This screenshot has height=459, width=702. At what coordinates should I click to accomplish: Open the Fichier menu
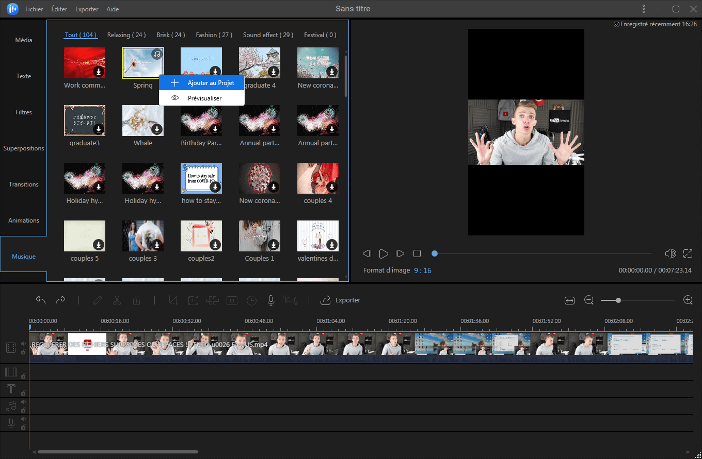[x=34, y=9]
